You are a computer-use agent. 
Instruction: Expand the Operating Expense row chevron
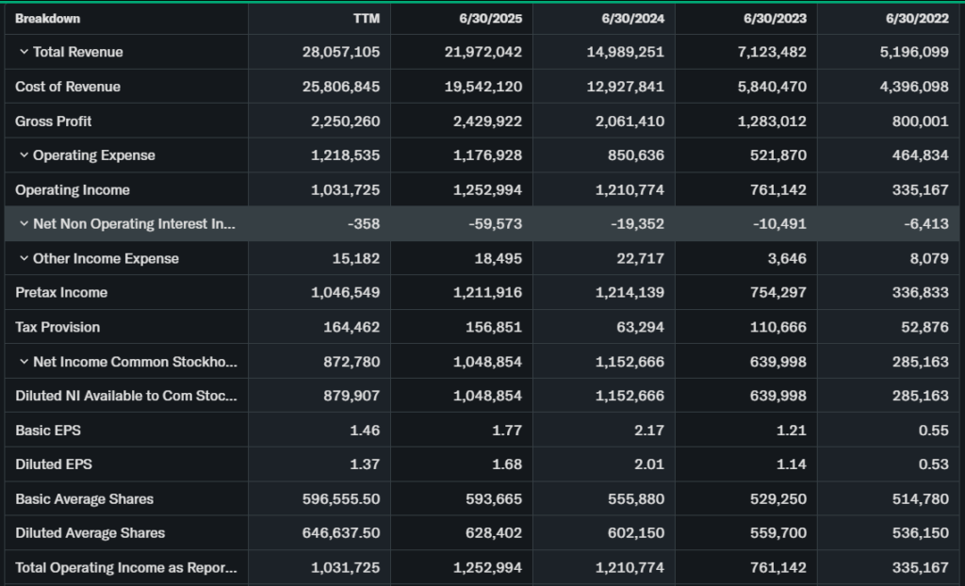[x=24, y=155]
